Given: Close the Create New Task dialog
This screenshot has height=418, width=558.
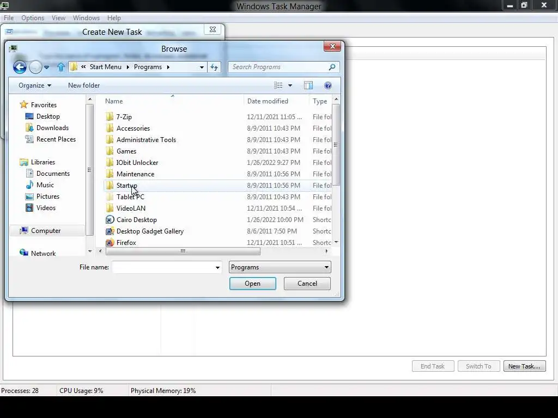Looking at the screenshot, I should pos(213,29).
